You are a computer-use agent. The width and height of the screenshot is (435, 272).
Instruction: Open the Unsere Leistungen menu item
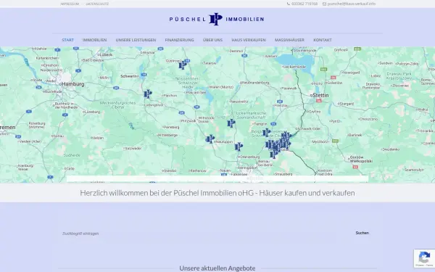point(136,40)
